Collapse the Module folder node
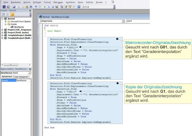Viewport: 192px width, 136px height. [x=5, y=24]
